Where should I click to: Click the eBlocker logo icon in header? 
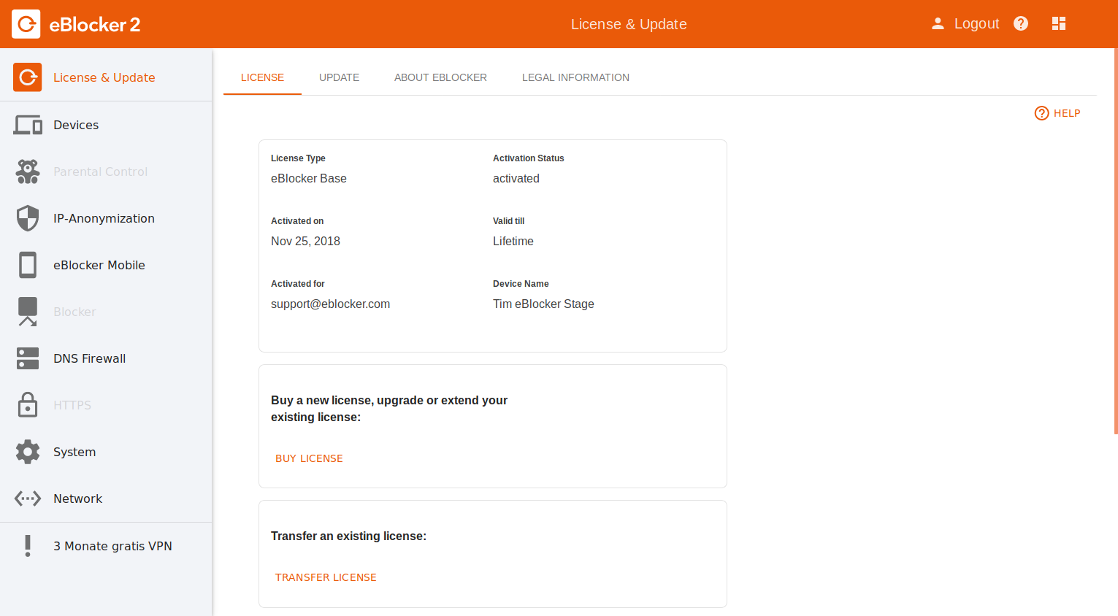click(x=26, y=24)
